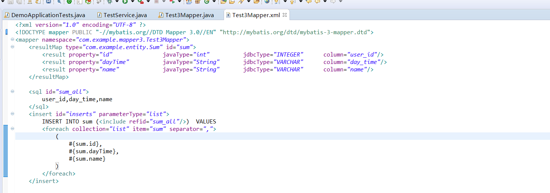
Task: Collapse the mapper element fold marker
Action: coord(13,39)
